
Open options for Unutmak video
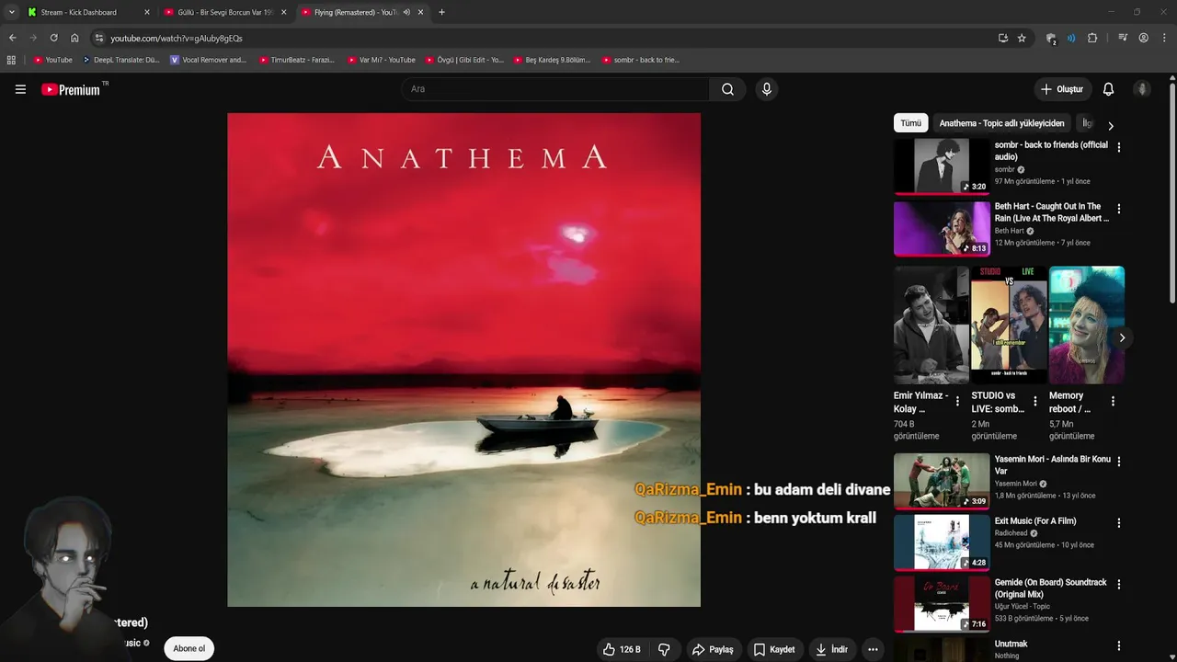tap(1118, 646)
